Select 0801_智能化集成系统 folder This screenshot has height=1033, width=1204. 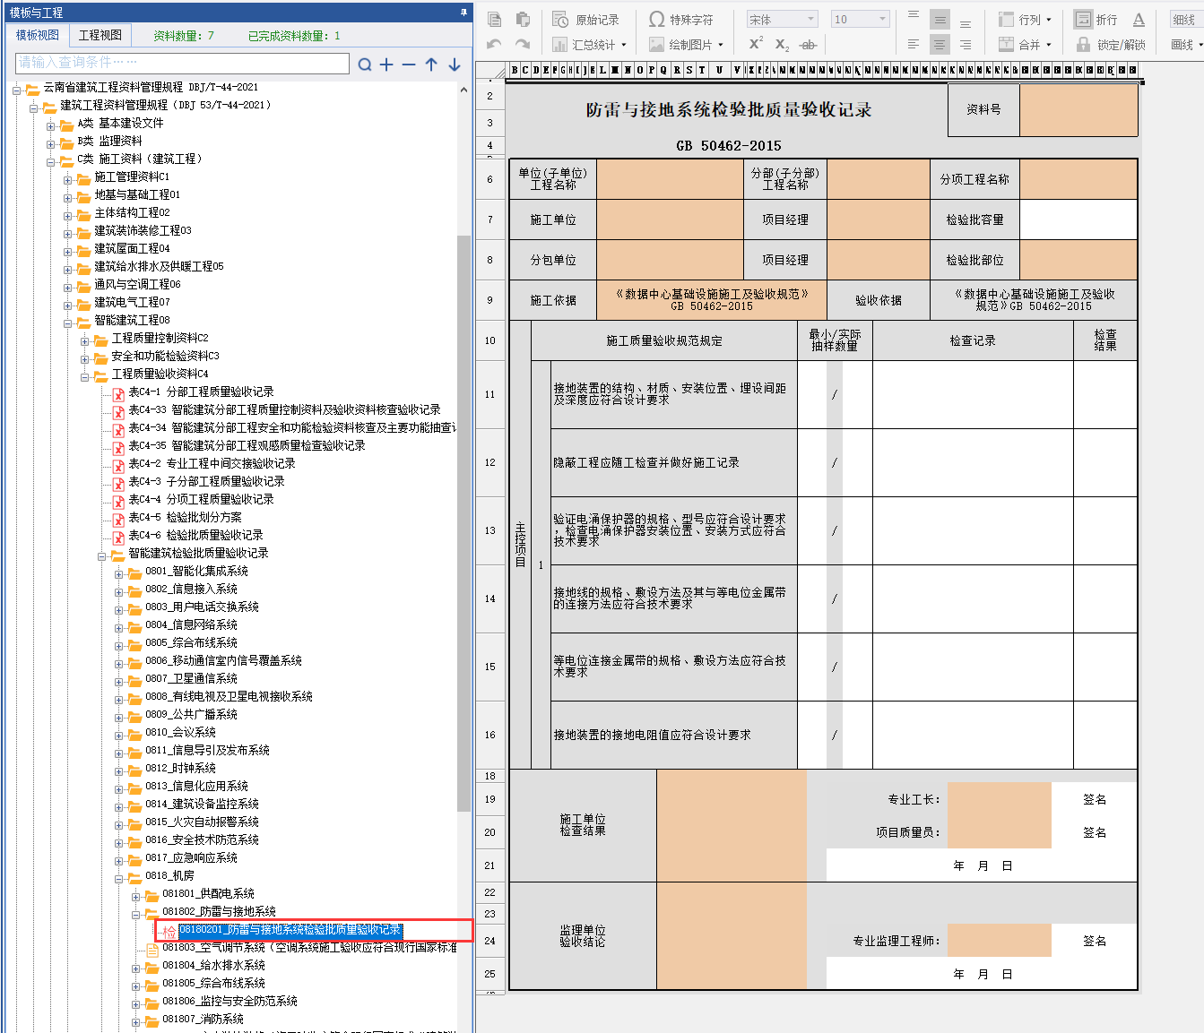196,571
